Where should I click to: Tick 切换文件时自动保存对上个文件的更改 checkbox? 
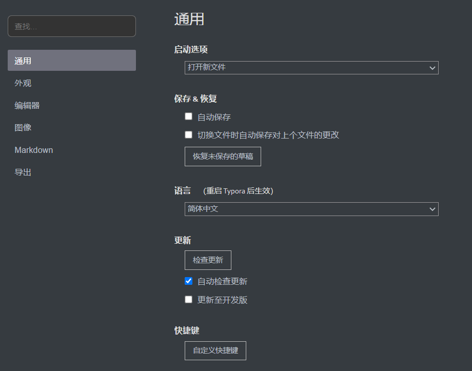(189, 135)
